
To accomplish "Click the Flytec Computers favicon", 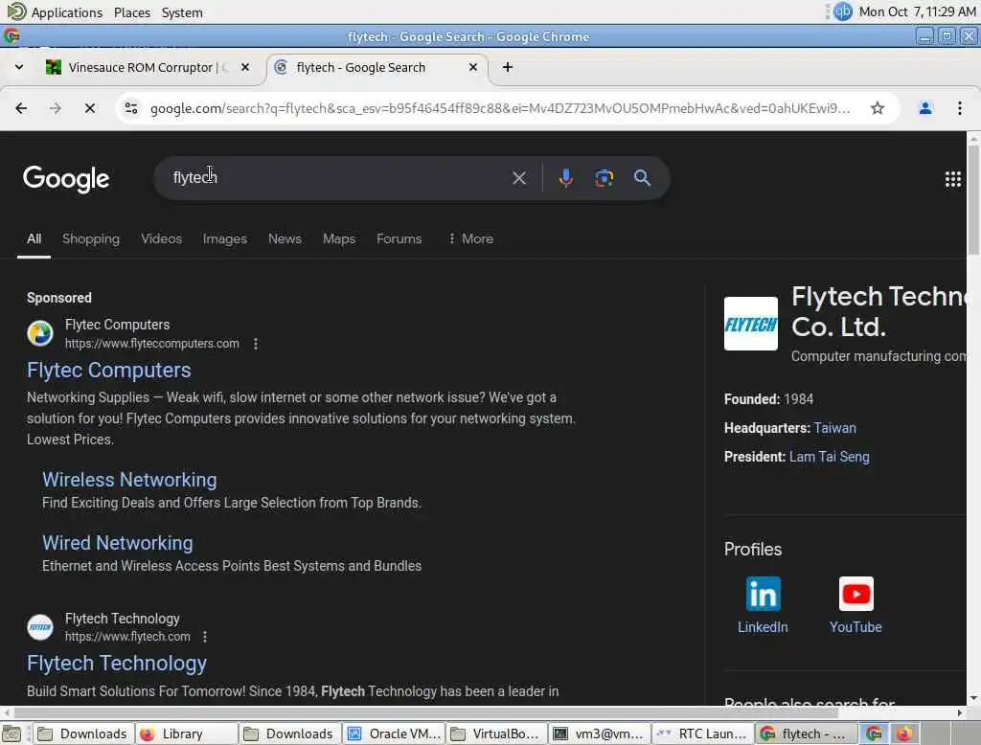I will (x=40, y=333).
